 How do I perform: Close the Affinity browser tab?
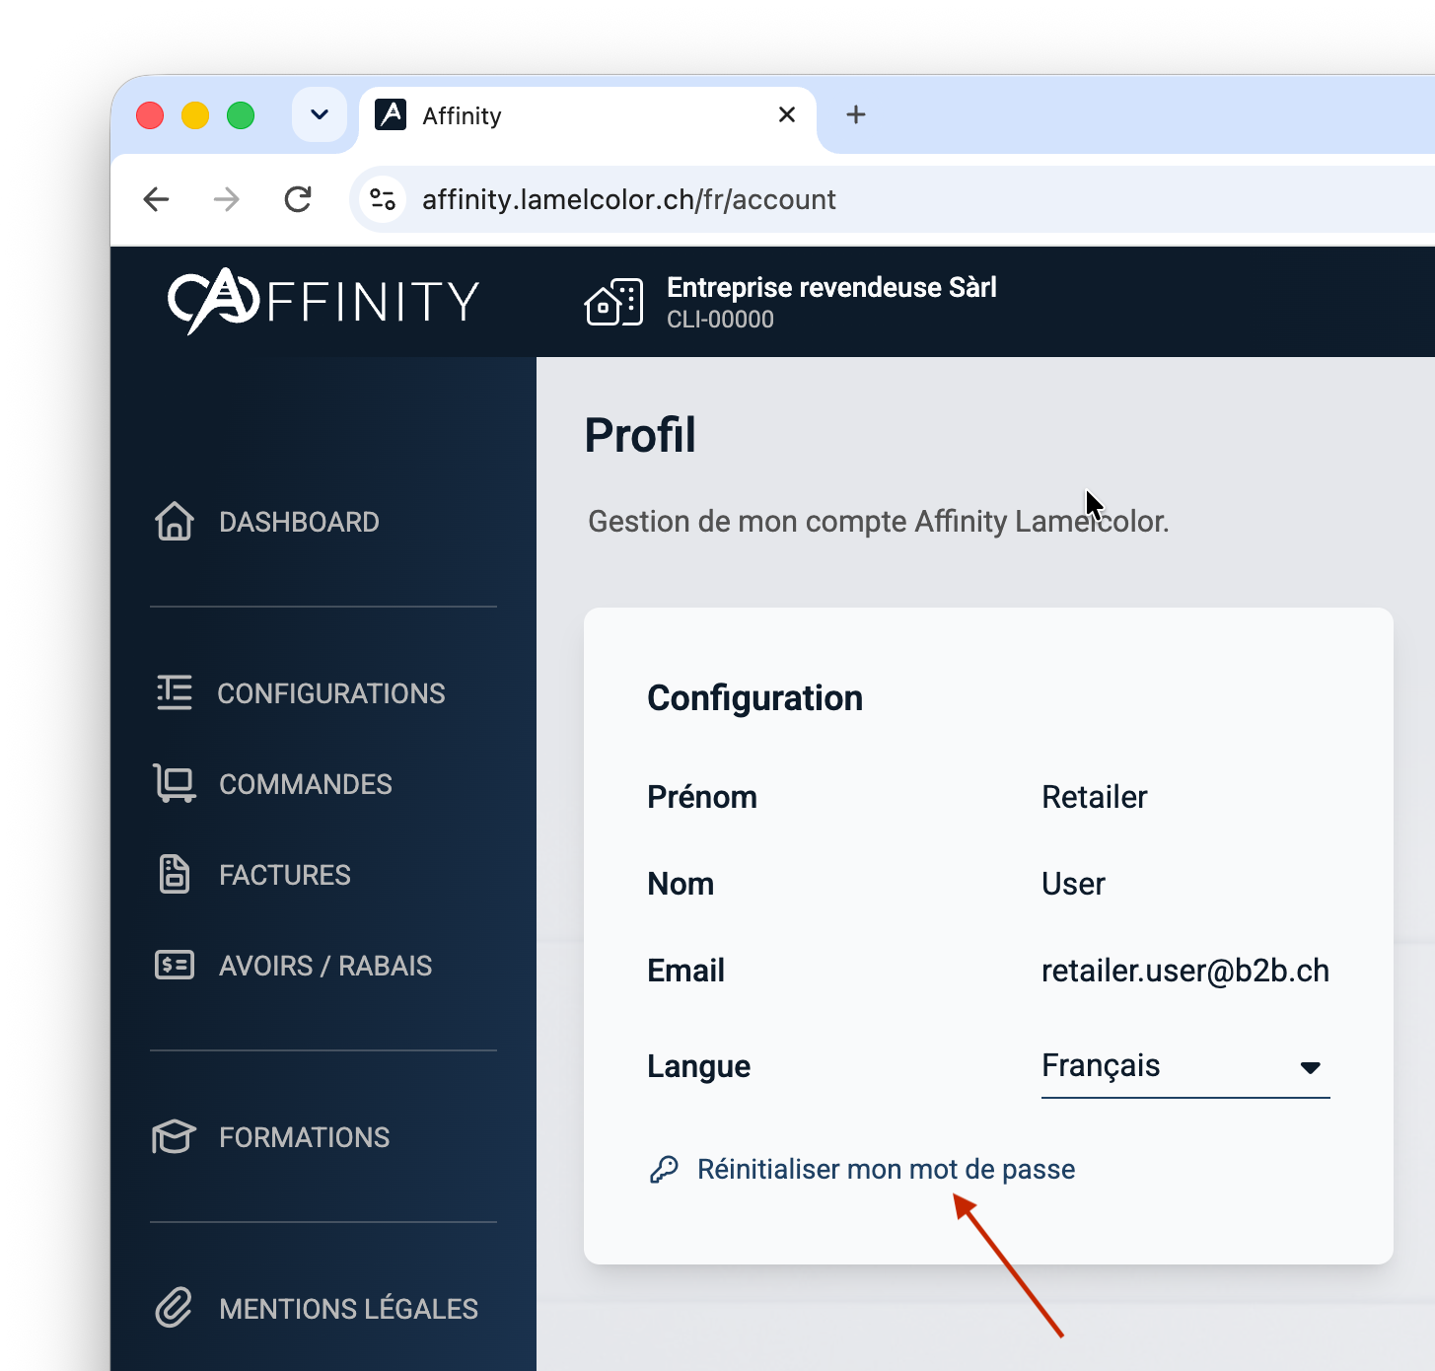787,114
